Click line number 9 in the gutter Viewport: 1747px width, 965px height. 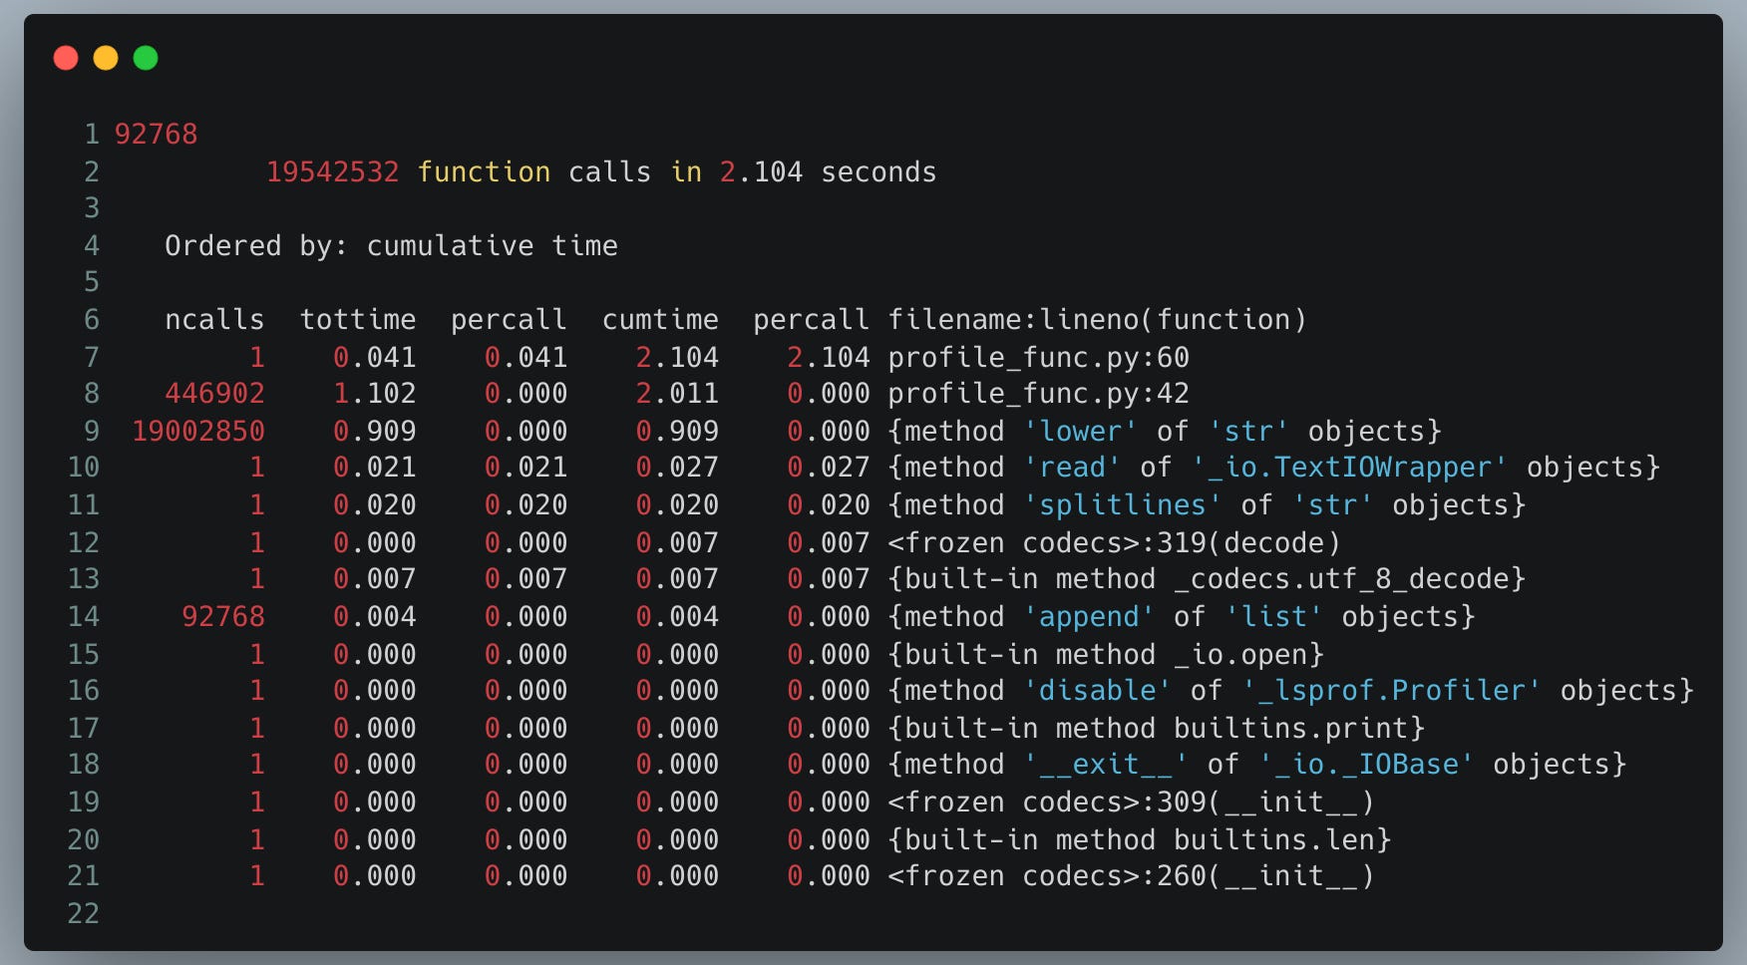click(x=92, y=431)
